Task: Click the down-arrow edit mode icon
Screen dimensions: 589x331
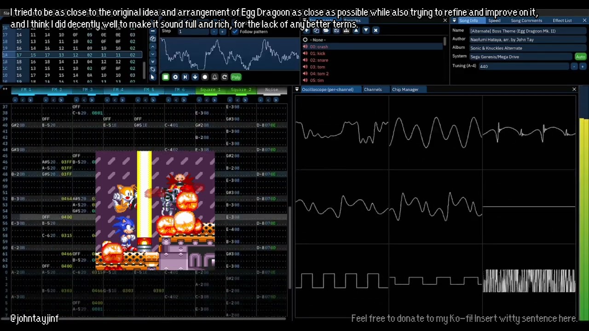Action: (x=195, y=77)
